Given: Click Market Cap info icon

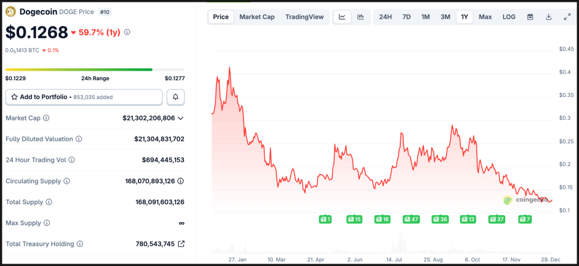Looking at the screenshot, I should 46,118.
